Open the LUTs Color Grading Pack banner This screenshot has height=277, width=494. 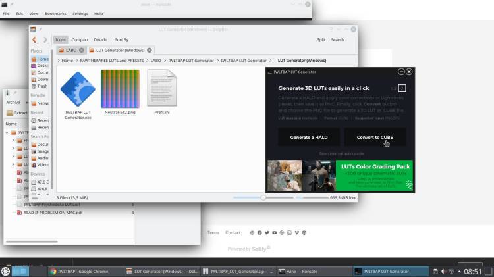[341, 175]
